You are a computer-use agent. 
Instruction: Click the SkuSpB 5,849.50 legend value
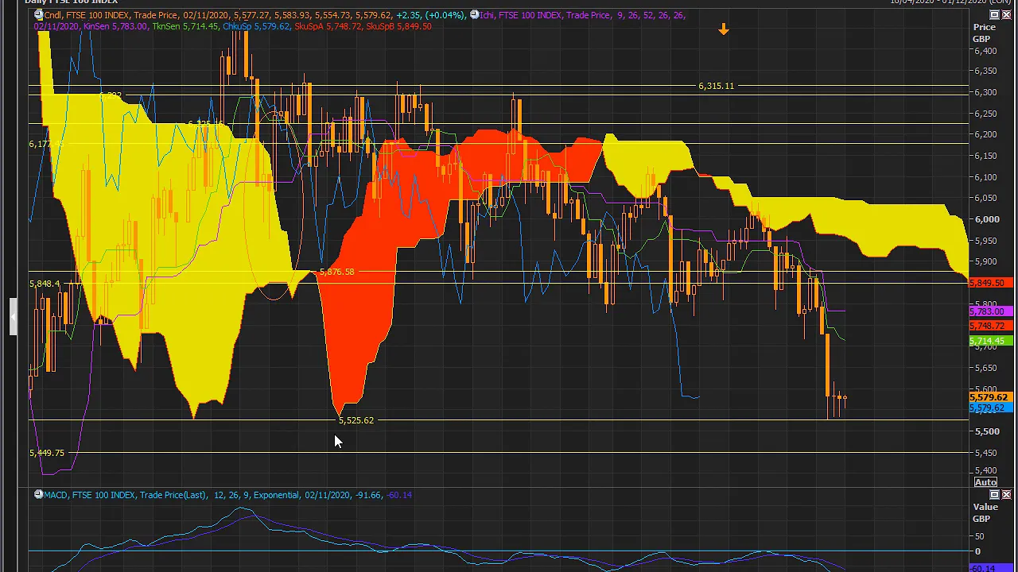pyautogui.click(x=399, y=26)
